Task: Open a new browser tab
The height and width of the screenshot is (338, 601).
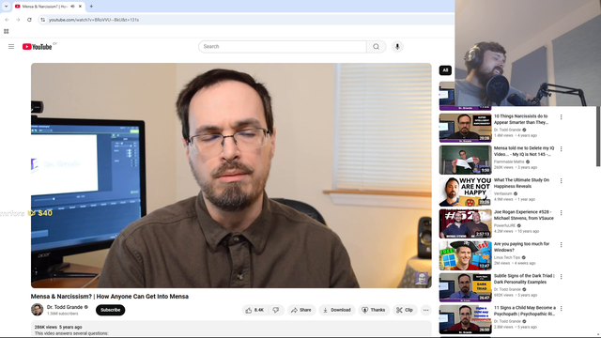Action: point(91,7)
